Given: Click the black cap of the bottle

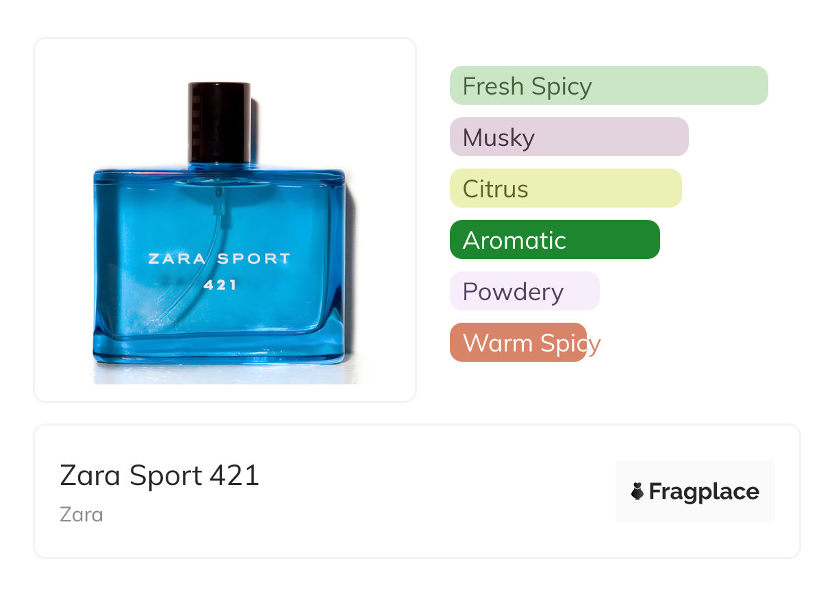Looking at the screenshot, I should [219, 122].
